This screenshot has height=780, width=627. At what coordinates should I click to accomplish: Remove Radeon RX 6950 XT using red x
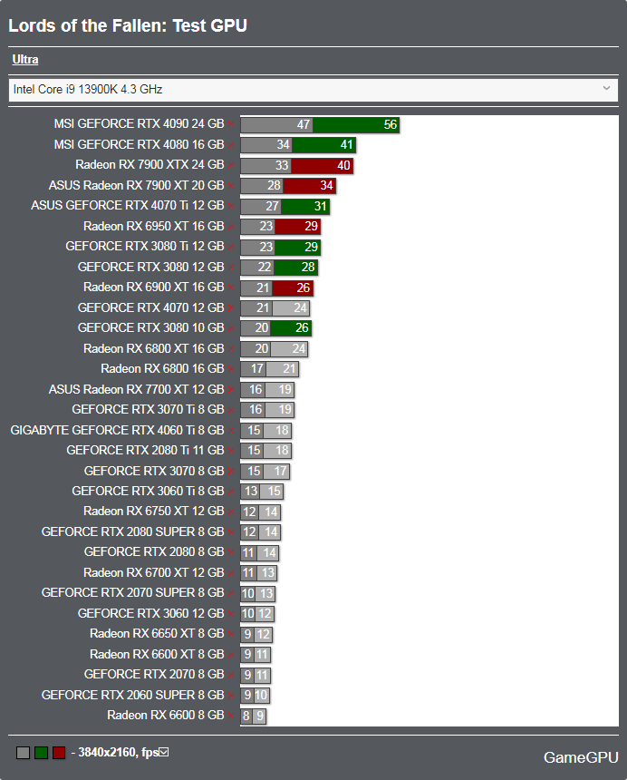231,227
